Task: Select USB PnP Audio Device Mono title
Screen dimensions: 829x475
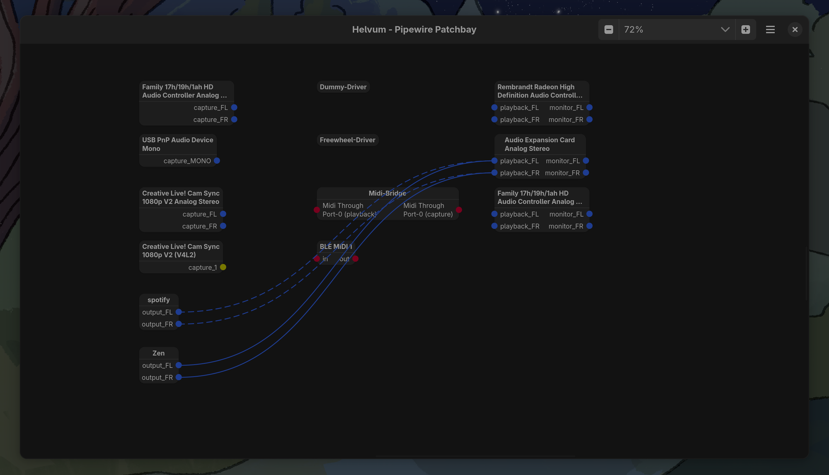Action: 178,144
